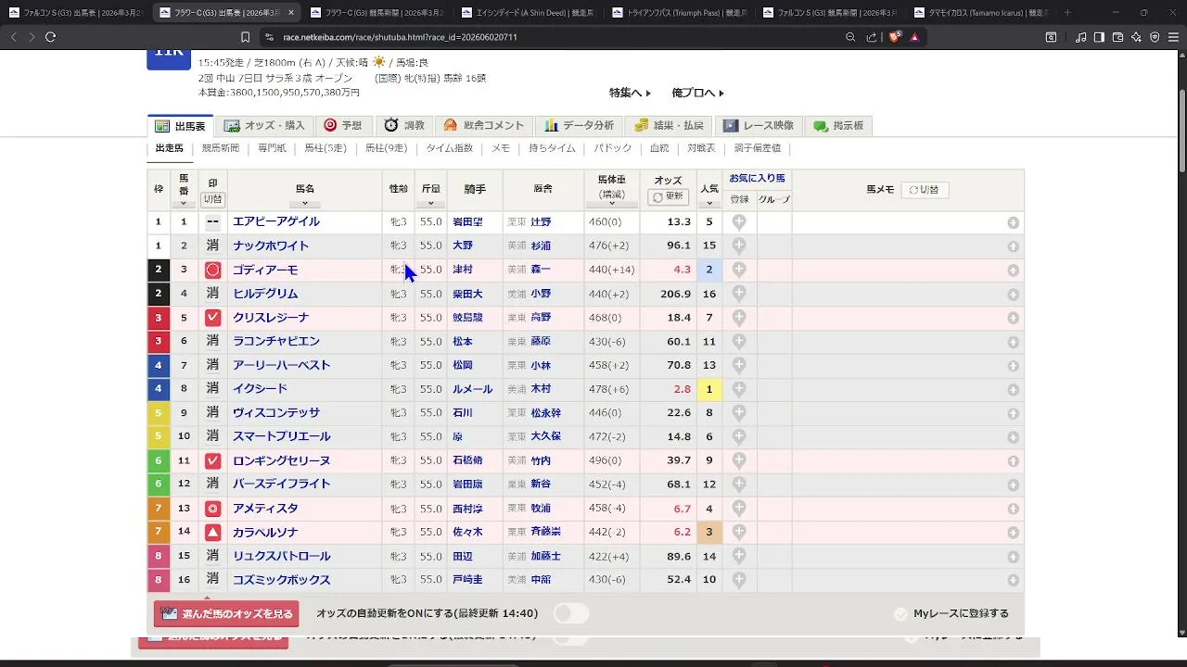Image resolution: width=1187 pixels, height=667 pixels.
Task: Toggle 馬メモ 切替 button
Action: tap(925, 190)
